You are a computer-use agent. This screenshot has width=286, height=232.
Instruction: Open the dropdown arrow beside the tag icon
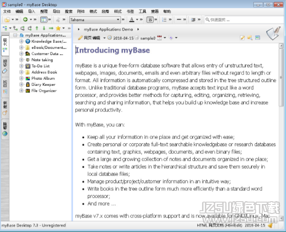pos(176,38)
